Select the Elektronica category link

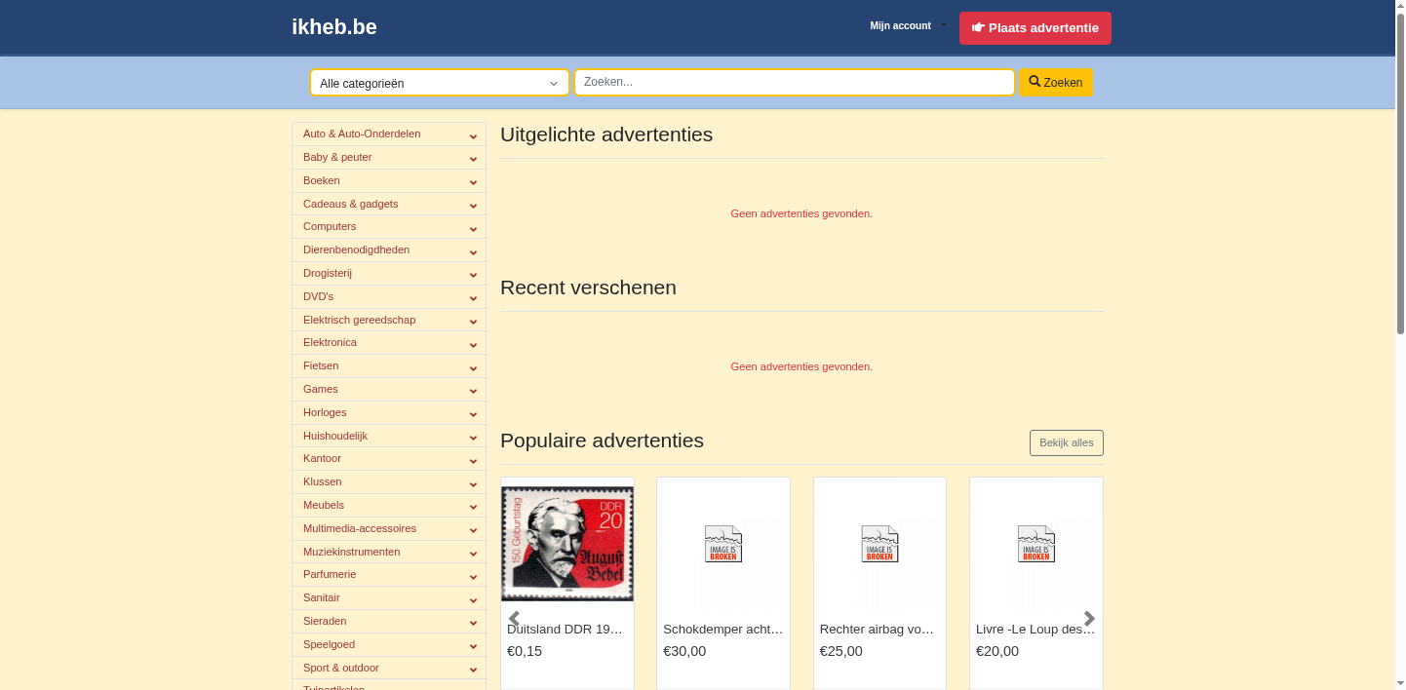coord(330,342)
